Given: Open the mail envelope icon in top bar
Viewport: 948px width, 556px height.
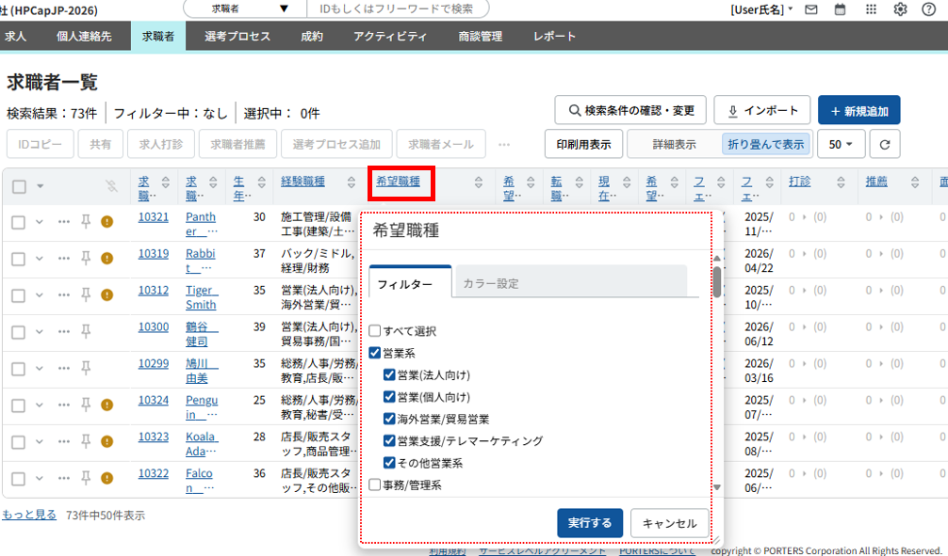Looking at the screenshot, I should coord(810,9).
